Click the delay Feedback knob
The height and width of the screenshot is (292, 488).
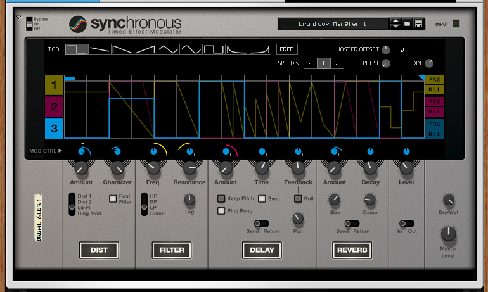(x=298, y=168)
